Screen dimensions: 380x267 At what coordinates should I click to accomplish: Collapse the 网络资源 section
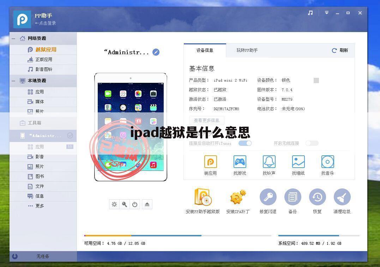(x=13, y=38)
